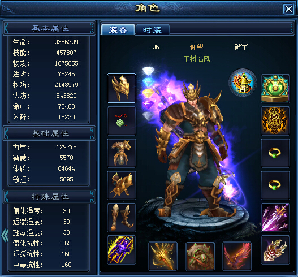298x277 pixels.
Task: Select the golden helmet equipment slot
Action: pyautogui.click(x=122, y=88)
